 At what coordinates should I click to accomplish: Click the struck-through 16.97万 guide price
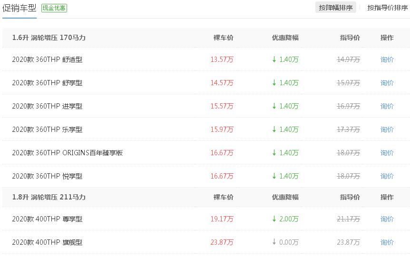pos(348,106)
